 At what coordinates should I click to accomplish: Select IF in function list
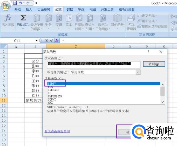104,93
